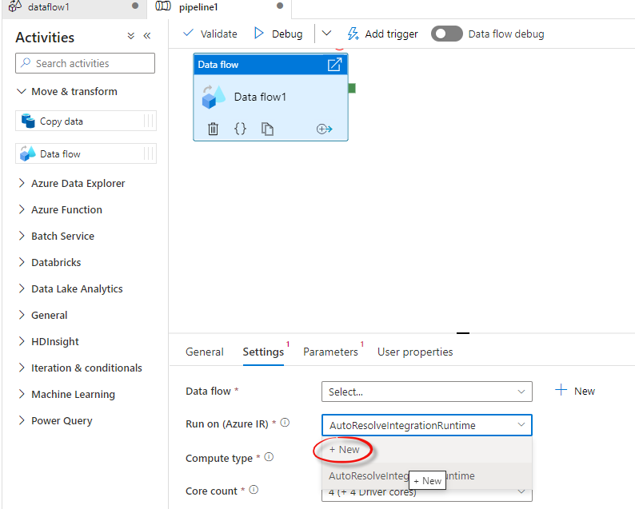Open the Data flow Select... dropdown
This screenshot has height=509, width=635.
click(427, 392)
